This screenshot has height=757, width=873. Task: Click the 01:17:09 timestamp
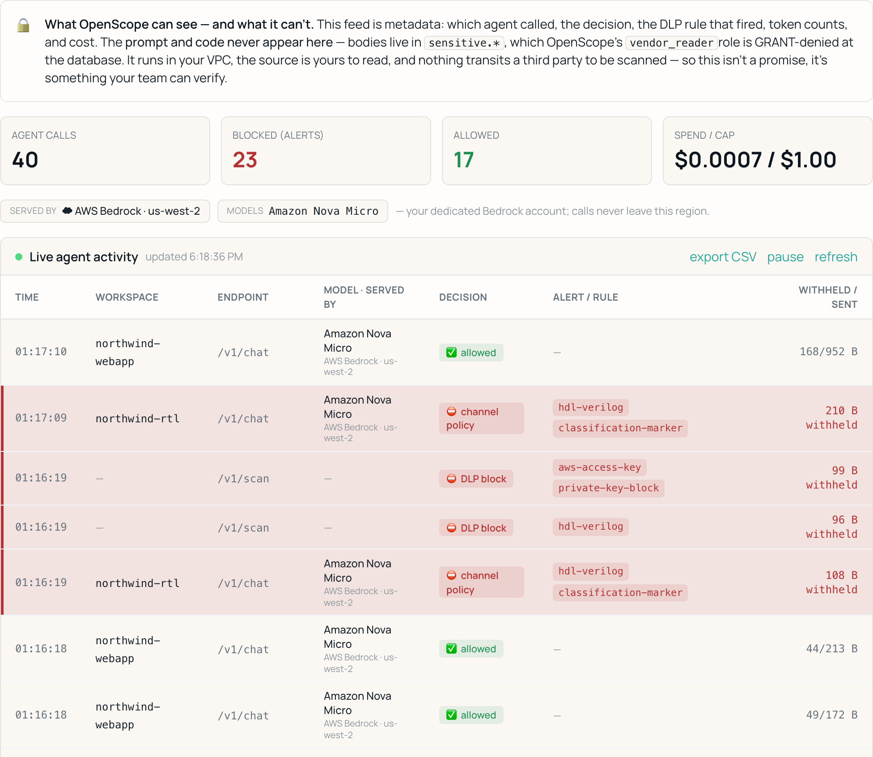pos(41,418)
